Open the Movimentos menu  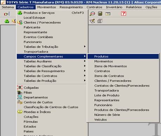(x=47, y=7)
